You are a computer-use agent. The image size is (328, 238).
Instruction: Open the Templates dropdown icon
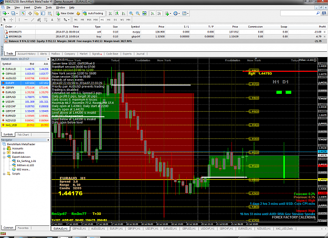click(185, 14)
